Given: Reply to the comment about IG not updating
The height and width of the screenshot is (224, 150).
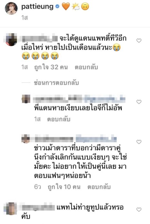Looking at the screenshot, I should [x=59, y=119].
